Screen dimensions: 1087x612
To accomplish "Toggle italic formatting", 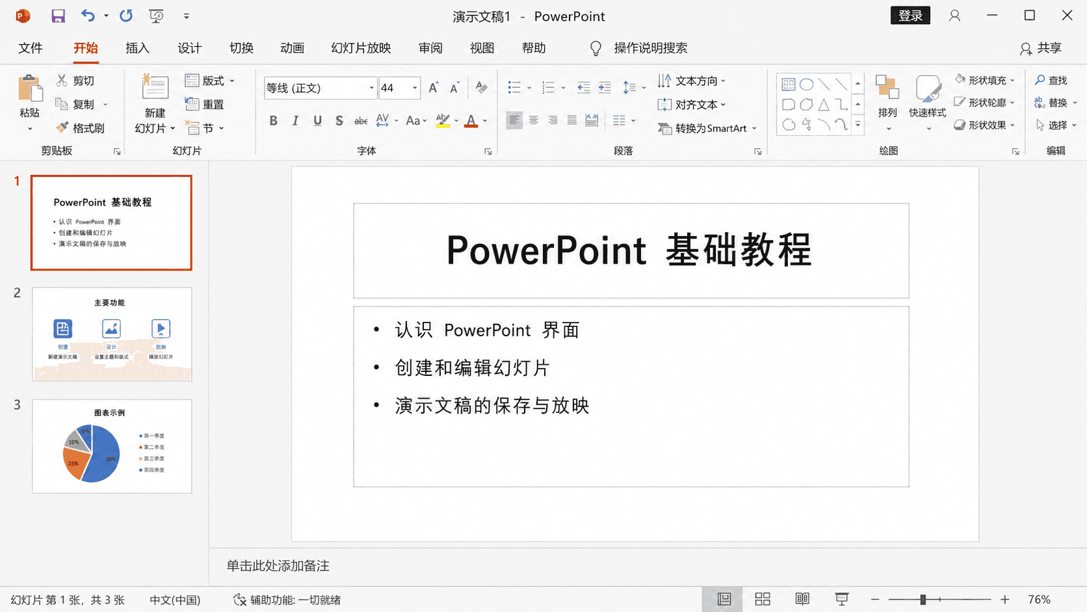I will [x=295, y=120].
